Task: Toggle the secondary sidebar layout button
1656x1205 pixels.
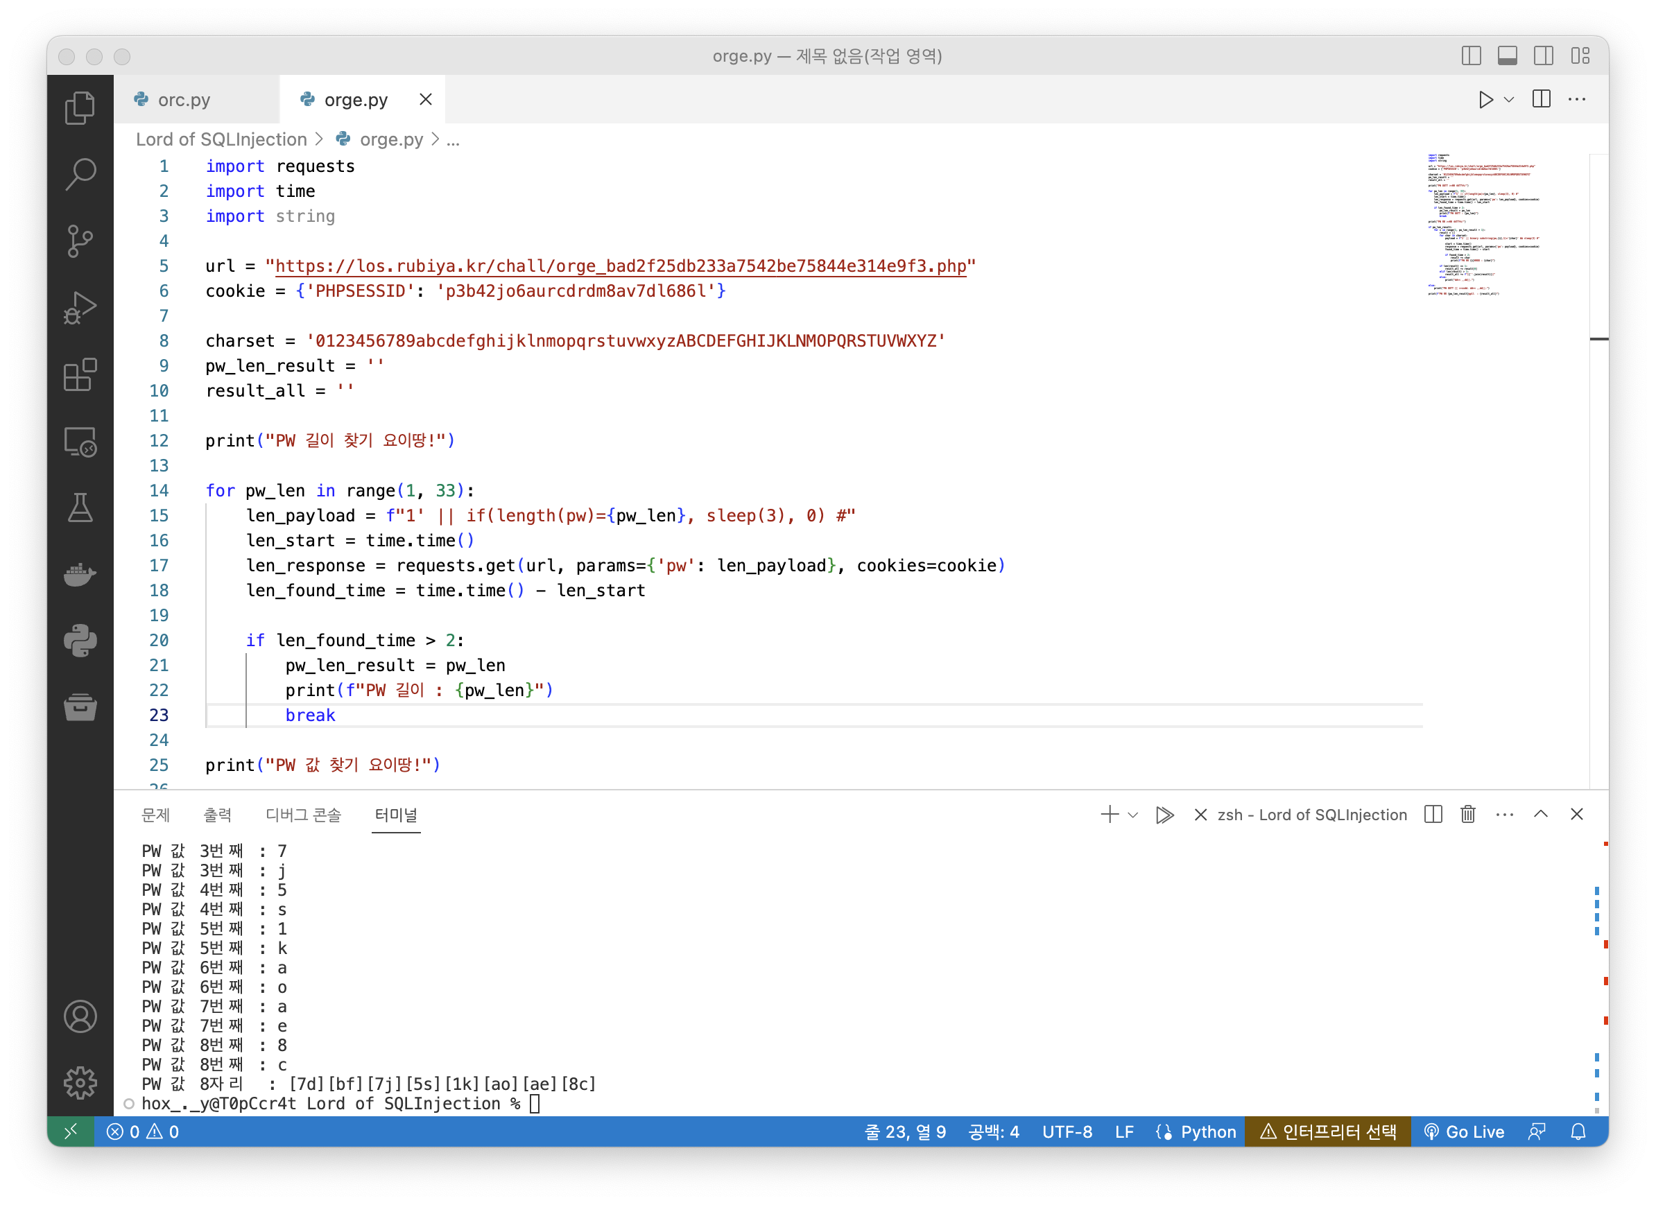Action: 1543,56
